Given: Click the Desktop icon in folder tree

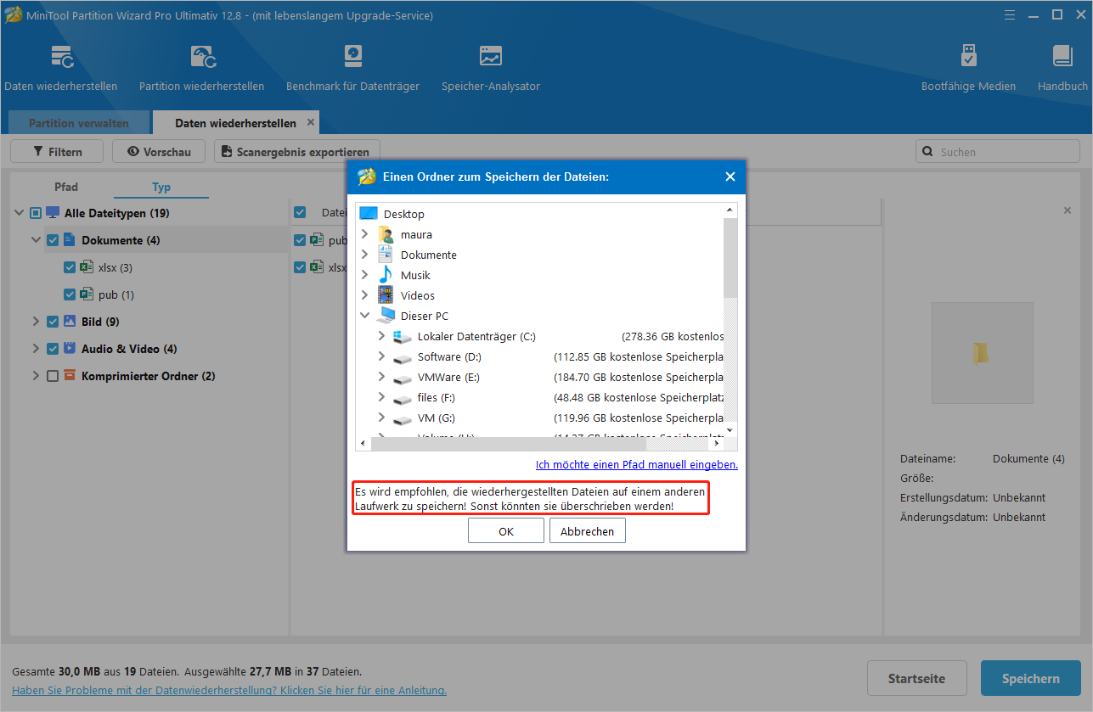Looking at the screenshot, I should (x=368, y=214).
